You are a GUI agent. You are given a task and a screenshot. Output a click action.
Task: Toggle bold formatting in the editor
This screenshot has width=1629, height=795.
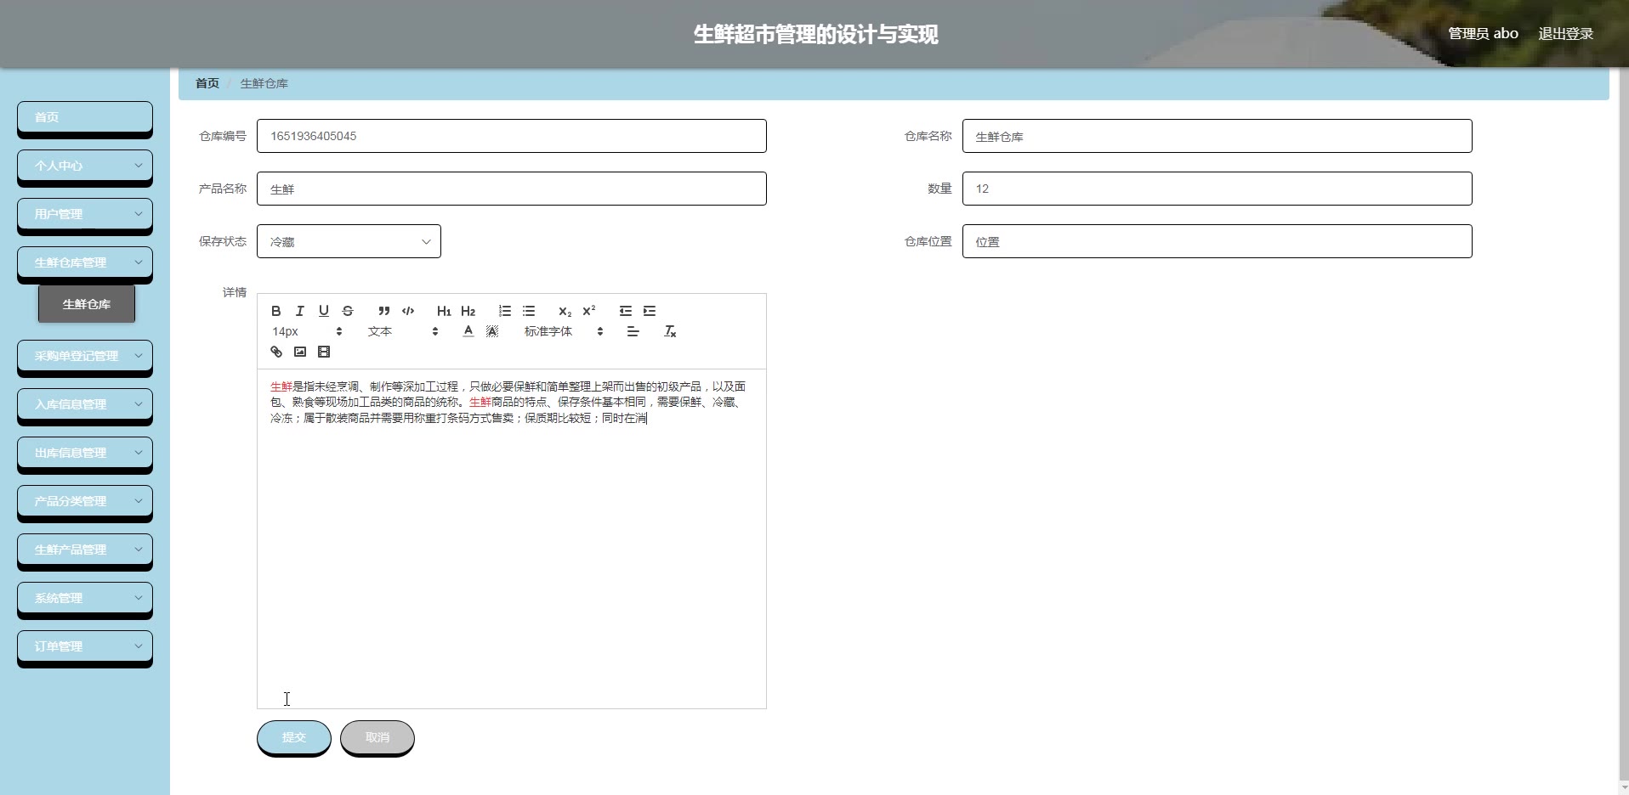(x=276, y=311)
